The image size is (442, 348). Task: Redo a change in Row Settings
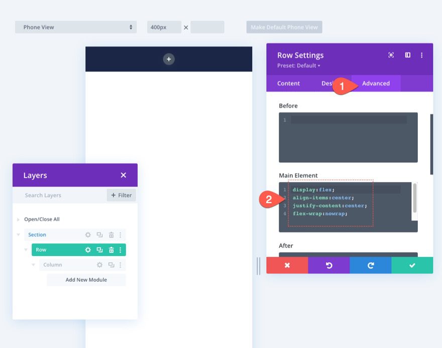point(370,265)
